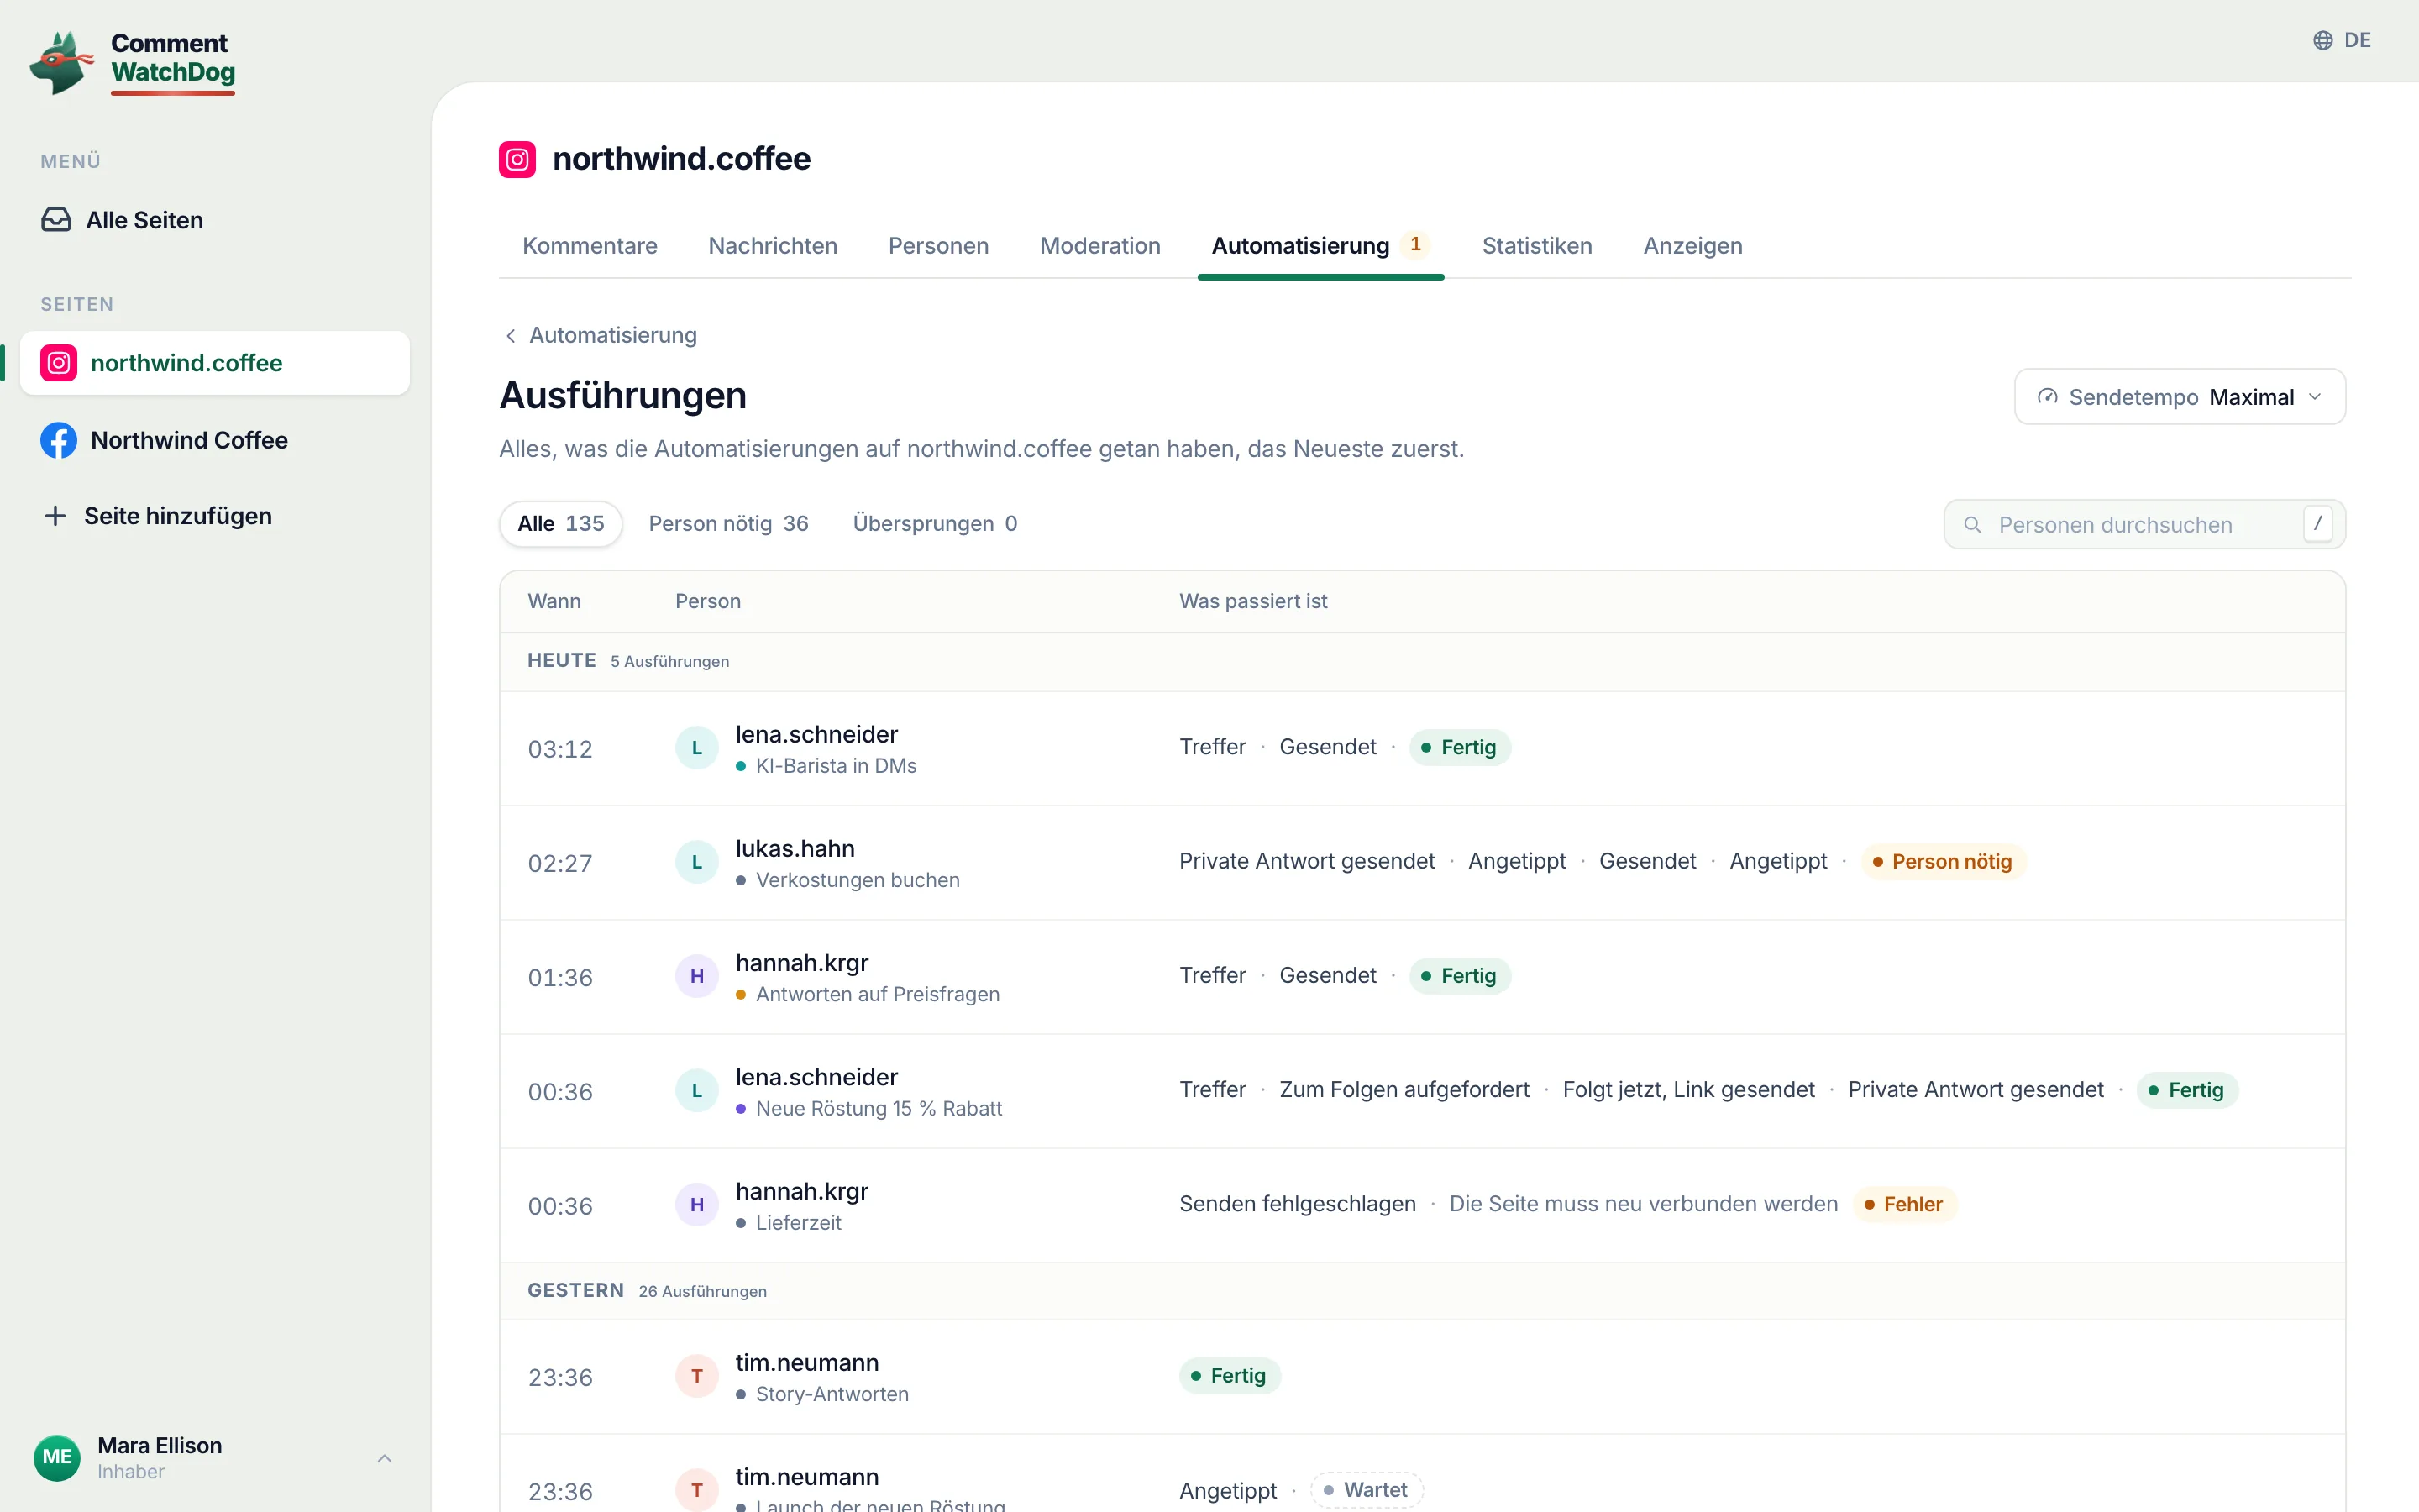Click the Personen durchsuchen search field

(x=2144, y=525)
